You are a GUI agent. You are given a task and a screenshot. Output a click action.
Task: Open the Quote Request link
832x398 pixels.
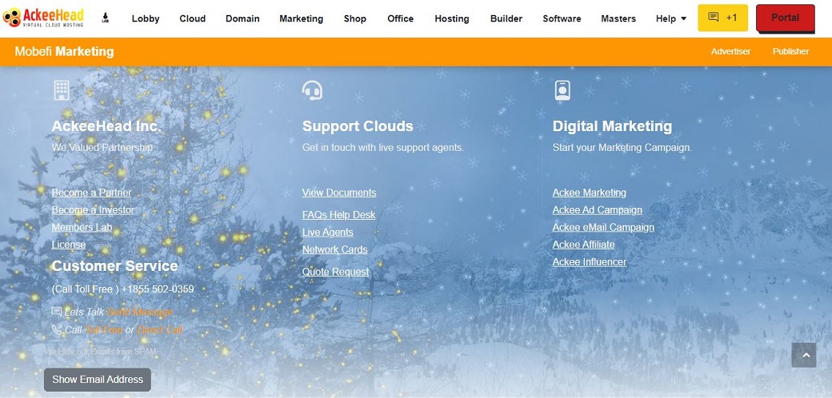335,272
